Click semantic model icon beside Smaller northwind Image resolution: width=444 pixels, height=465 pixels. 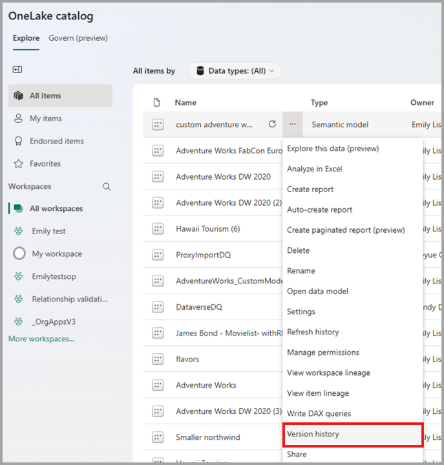pyautogui.click(x=158, y=437)
